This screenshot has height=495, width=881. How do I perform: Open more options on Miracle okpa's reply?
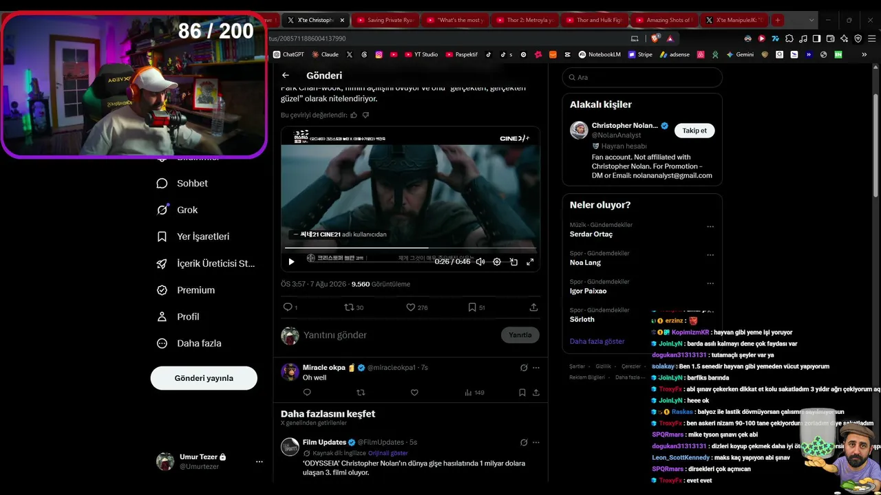[x=536, y=368]
